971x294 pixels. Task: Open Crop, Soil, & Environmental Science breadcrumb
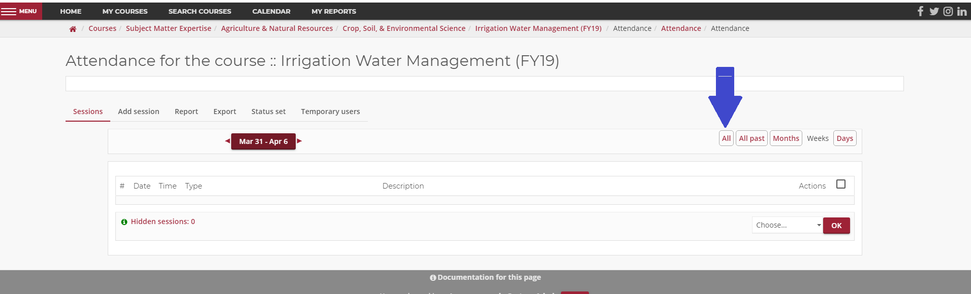point(404,28)
